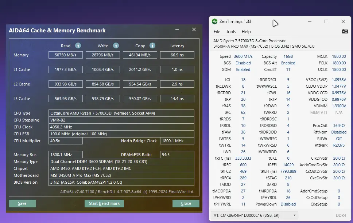Viewport: 353px width, 223px height.
Task: Click the CPU Stepping value VMR-B2
Action: click(121, 120)
